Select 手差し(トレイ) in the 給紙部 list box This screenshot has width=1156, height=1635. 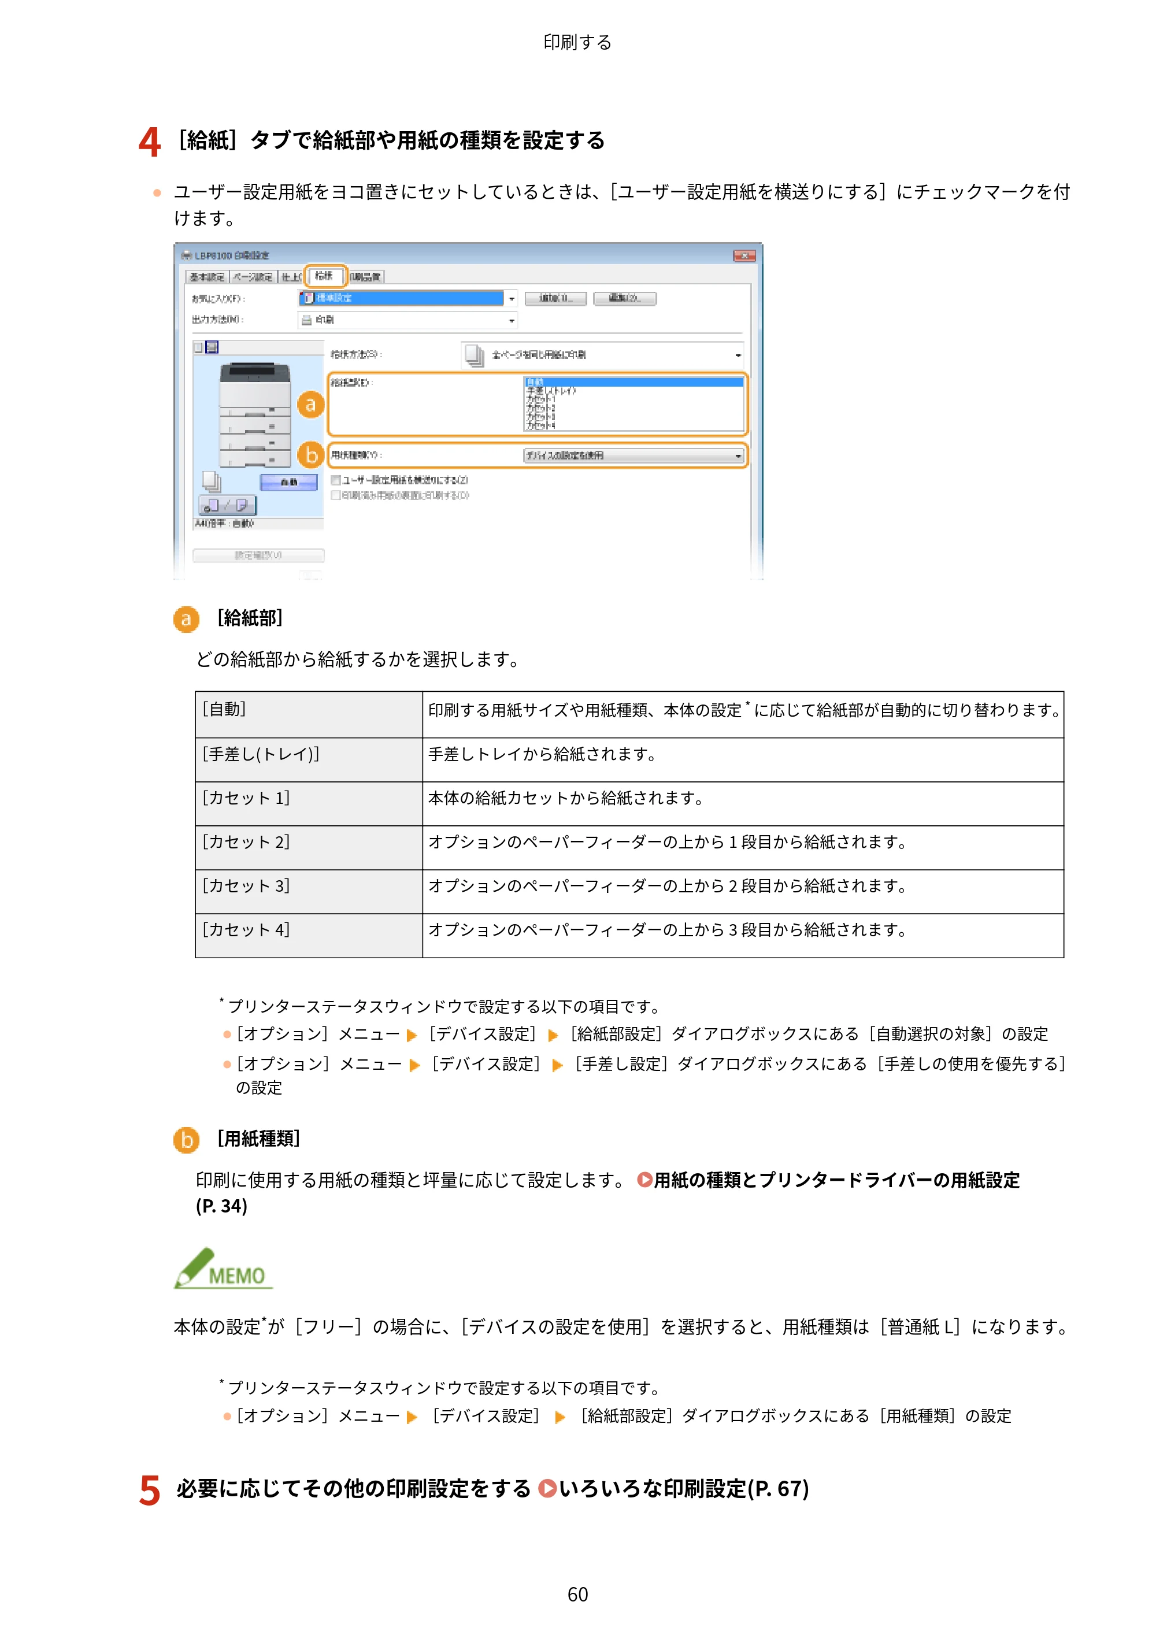(x=634, y=390)
